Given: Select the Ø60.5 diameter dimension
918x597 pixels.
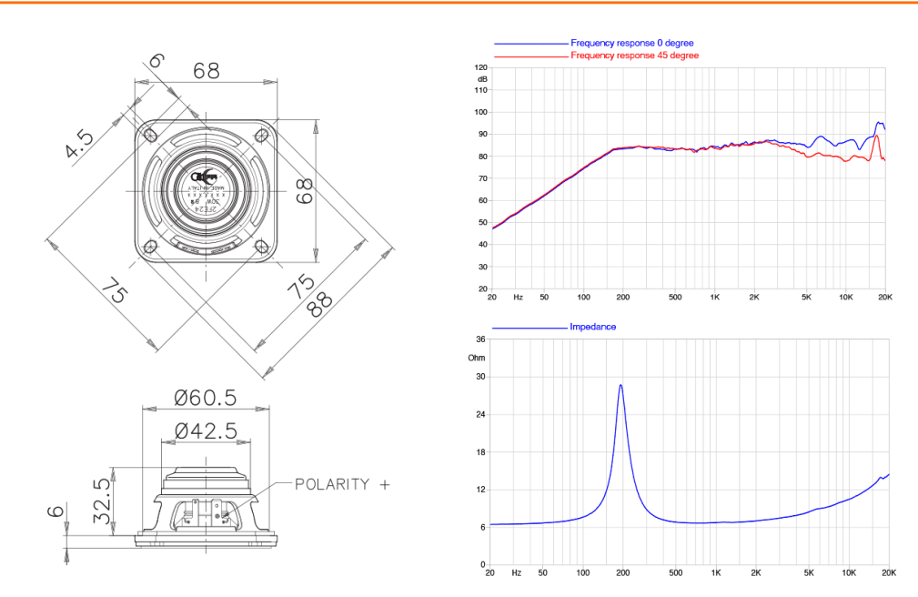Looking at the screenshot, I should [206, 399].
